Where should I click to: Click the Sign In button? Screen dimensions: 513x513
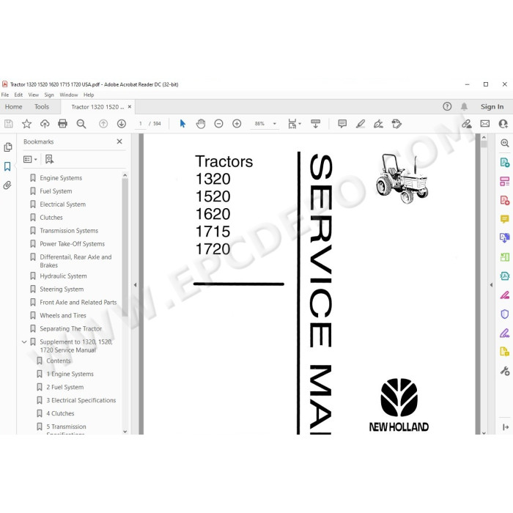click(492, 107)
